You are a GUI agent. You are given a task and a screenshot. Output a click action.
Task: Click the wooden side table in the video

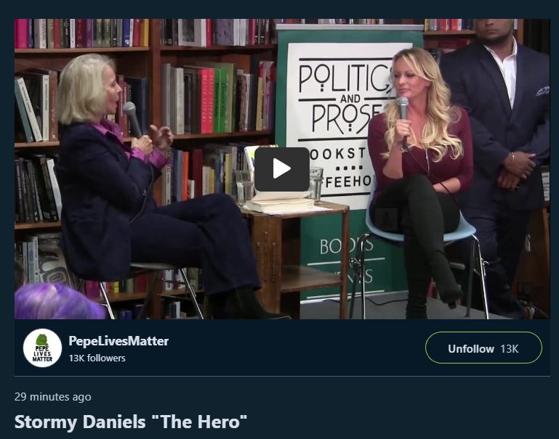[294, 256]
